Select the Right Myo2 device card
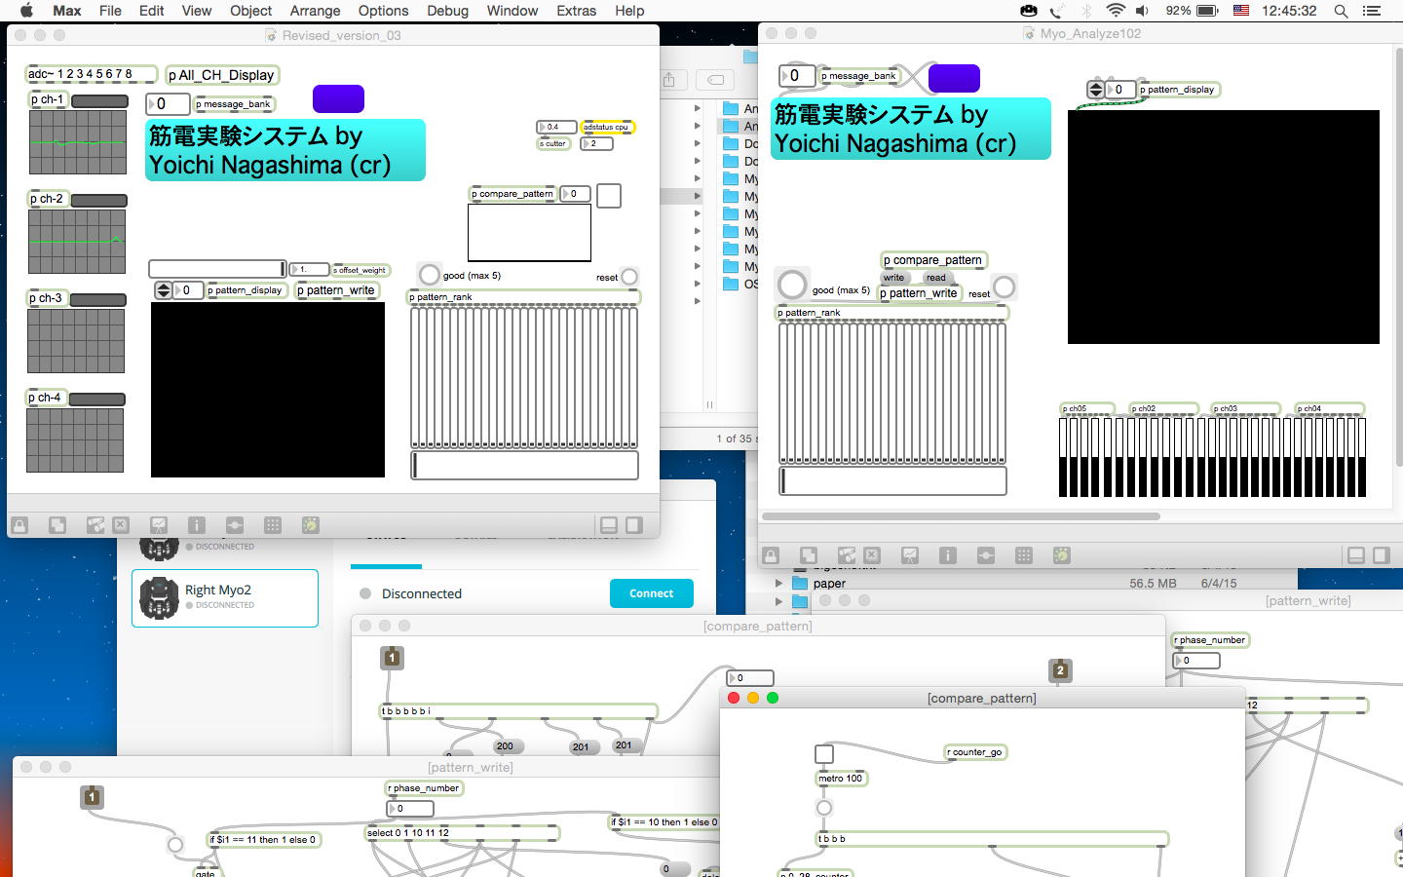 [225, 598]
